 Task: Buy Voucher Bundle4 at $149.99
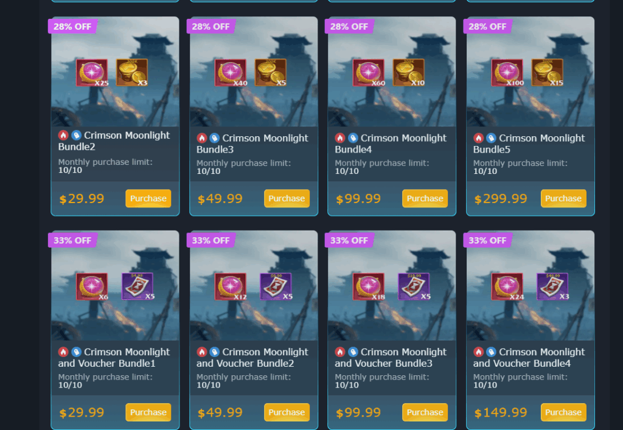[x=563, y=412]
